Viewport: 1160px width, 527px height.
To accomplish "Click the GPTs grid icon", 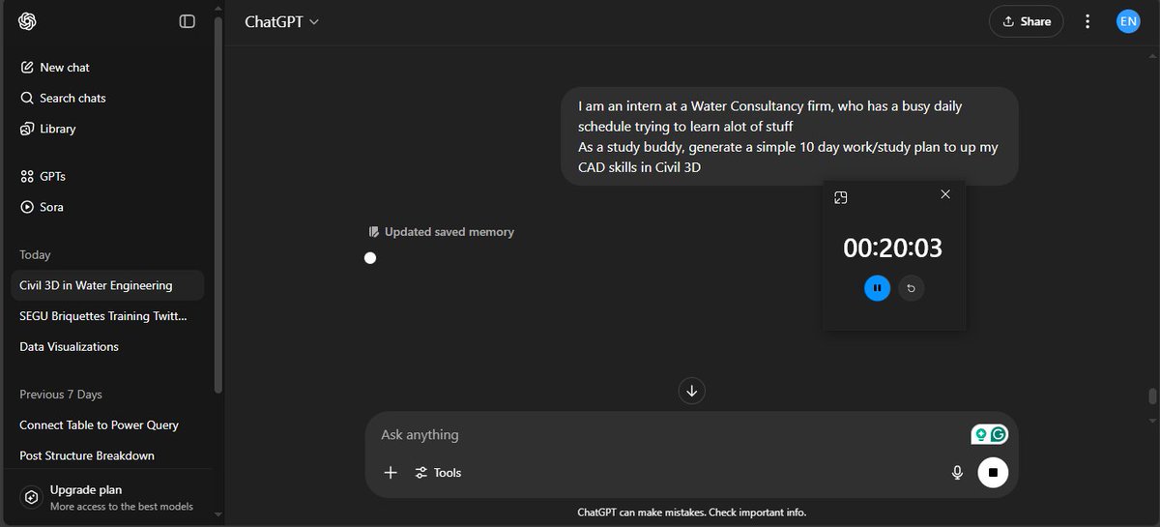I will click(x=27, y=177).
